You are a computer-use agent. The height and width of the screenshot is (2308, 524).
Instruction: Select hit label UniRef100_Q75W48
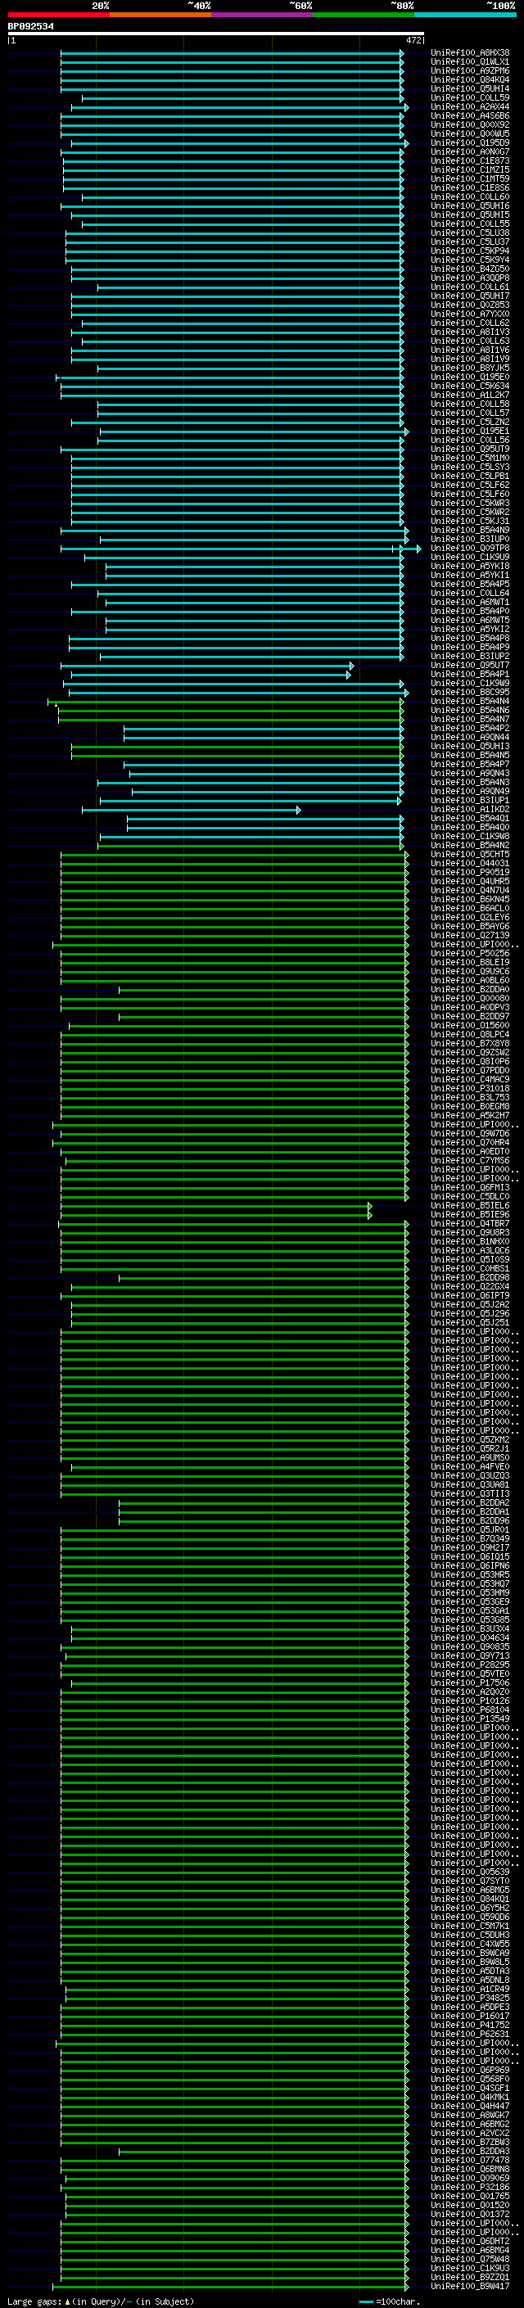tap(470, 2259)
